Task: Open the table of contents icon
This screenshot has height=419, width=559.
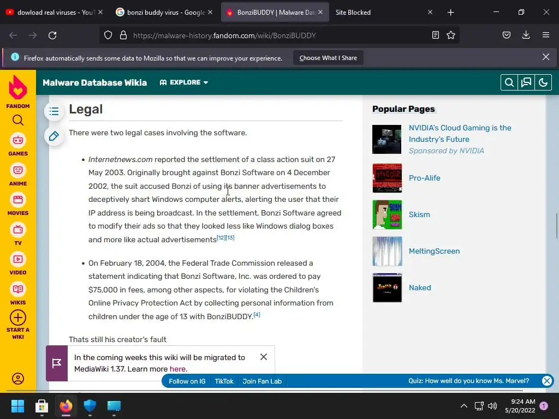Action: pos(54,111)
